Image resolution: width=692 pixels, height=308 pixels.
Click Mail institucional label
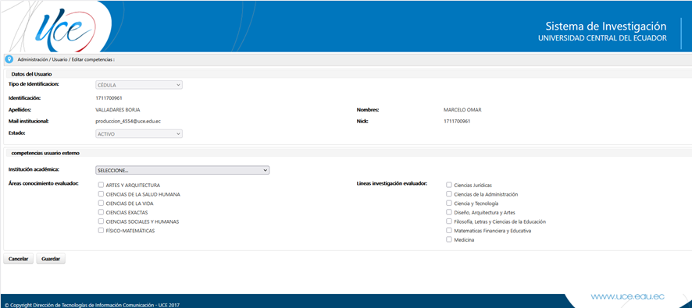tap(28, 121)
